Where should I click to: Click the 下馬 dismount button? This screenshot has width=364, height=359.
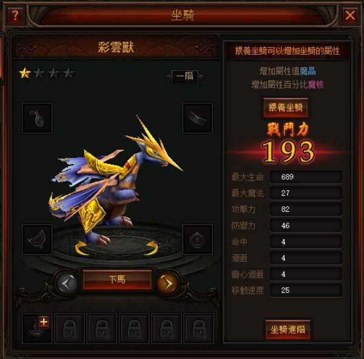click(x=117, y=279)
